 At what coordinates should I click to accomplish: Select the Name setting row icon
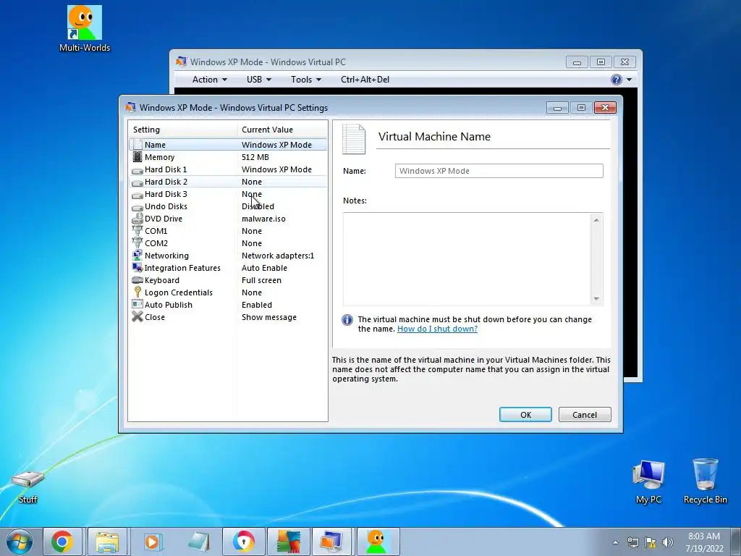[137, 145]
